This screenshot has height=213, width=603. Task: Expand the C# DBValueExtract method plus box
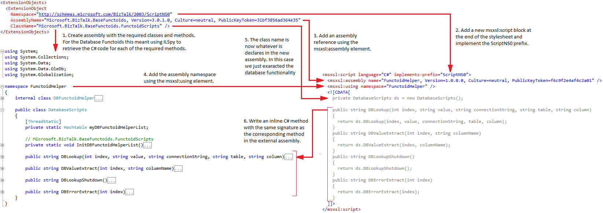click(2, 168)
